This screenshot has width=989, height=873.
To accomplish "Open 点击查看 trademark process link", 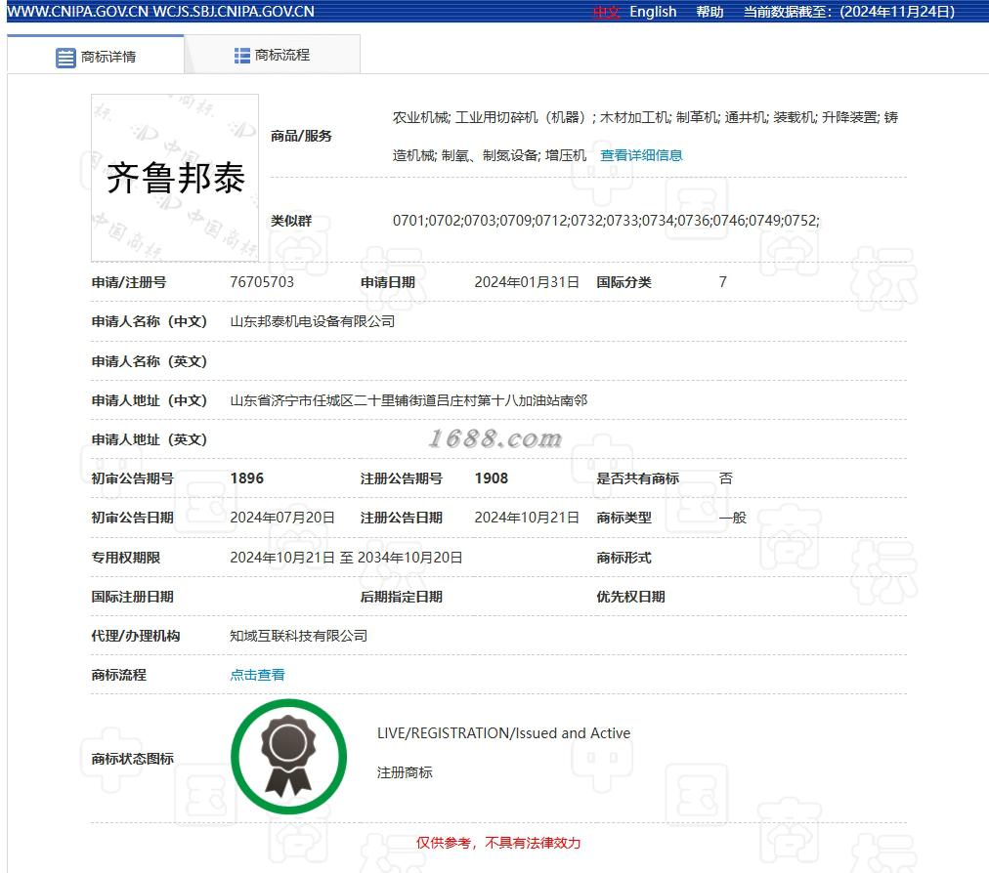I will 257,675.
